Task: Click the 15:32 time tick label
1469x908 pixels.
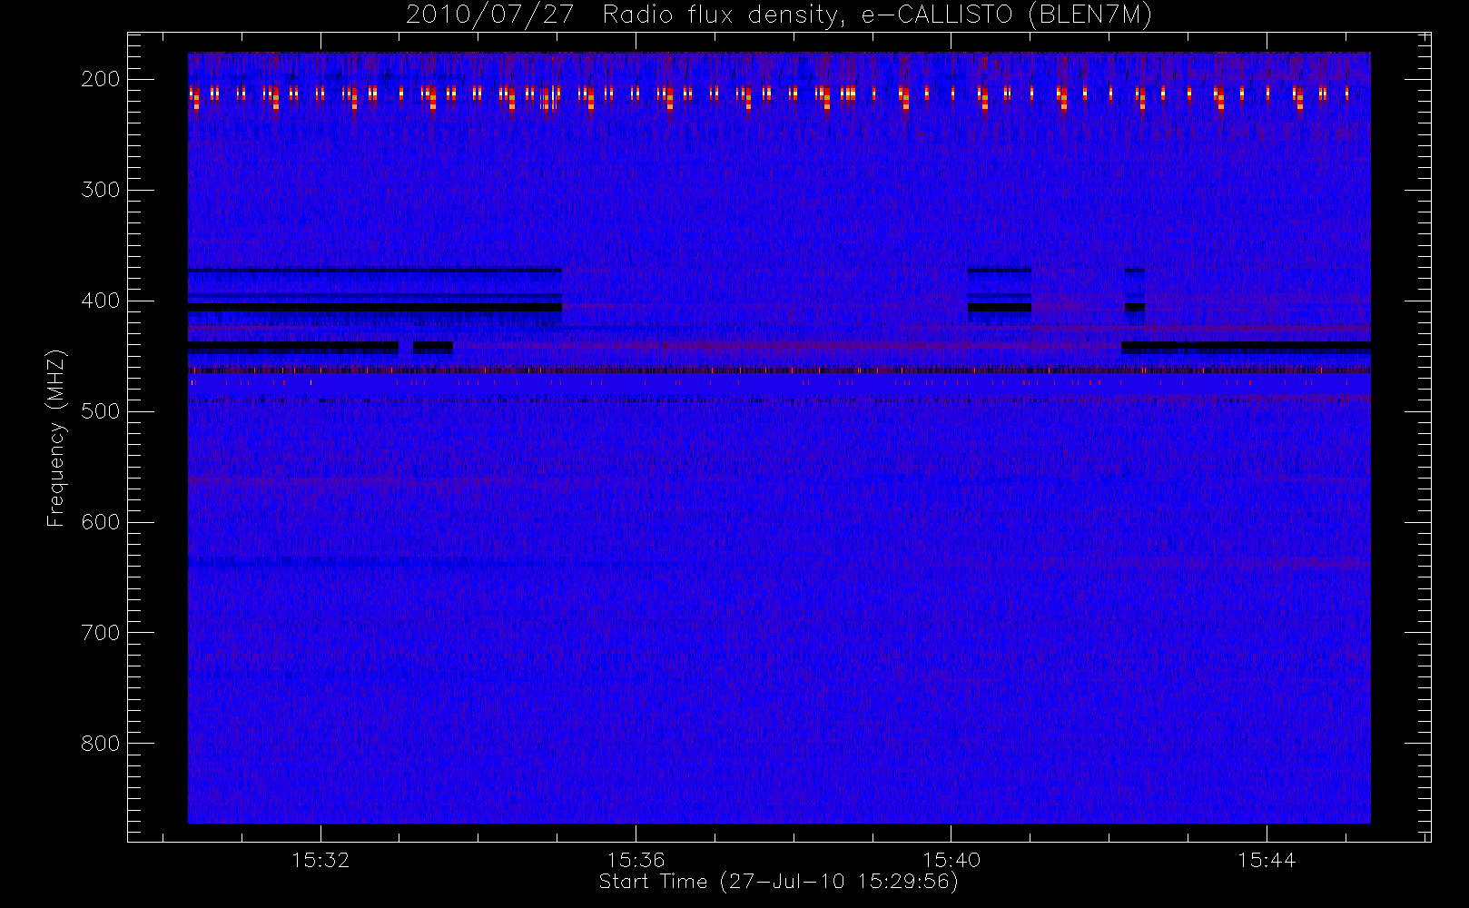Action: pyautogui.click(x=320, y=860)
